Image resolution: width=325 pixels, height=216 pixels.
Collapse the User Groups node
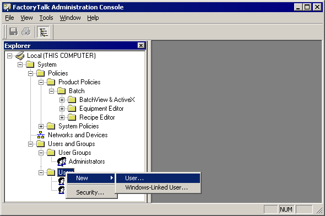click(x=41, y=153)
